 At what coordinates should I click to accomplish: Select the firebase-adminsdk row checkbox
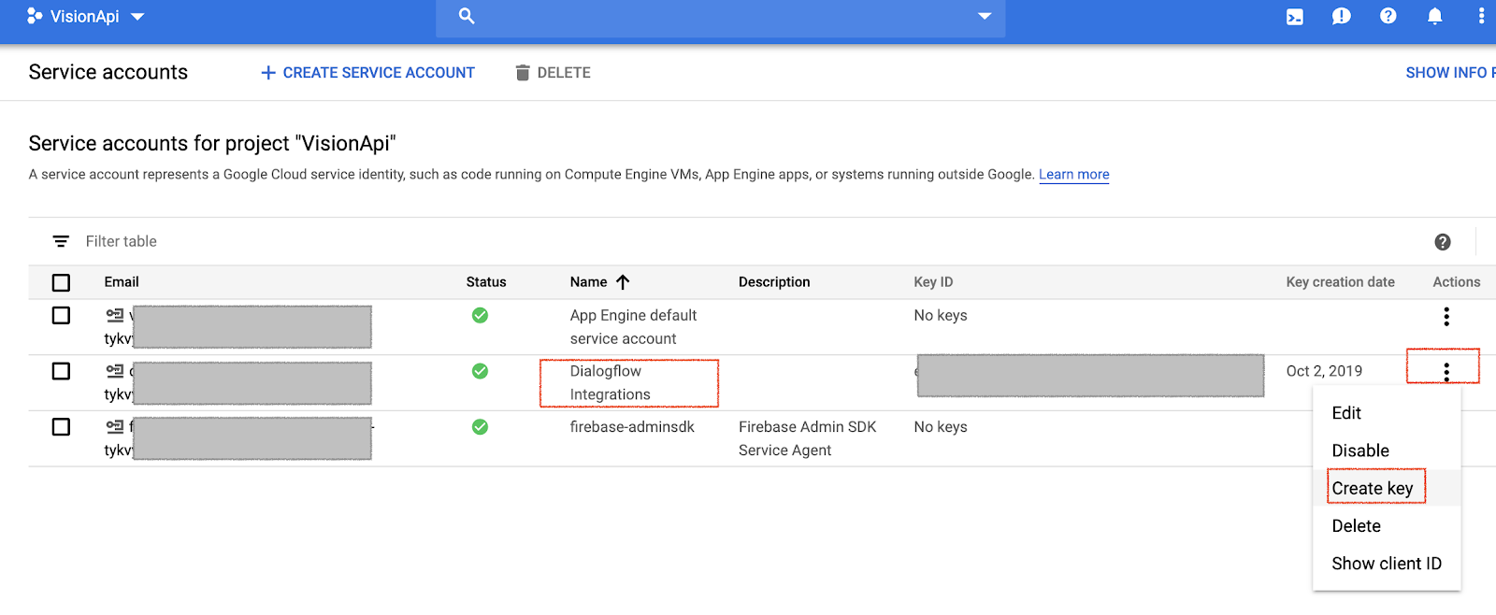point(62,427)
